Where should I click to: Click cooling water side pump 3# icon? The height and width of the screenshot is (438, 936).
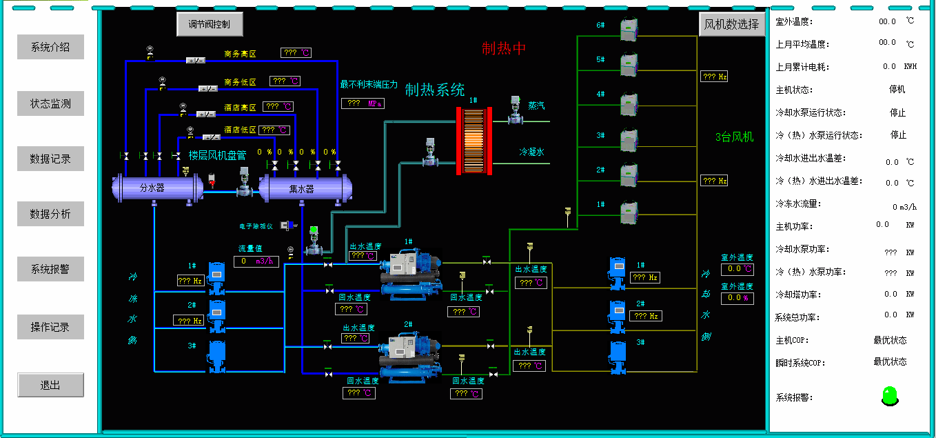pos(618,357)
